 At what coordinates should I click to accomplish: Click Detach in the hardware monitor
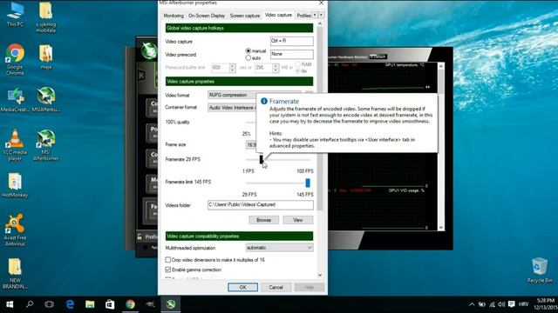[x=378, y=57]
